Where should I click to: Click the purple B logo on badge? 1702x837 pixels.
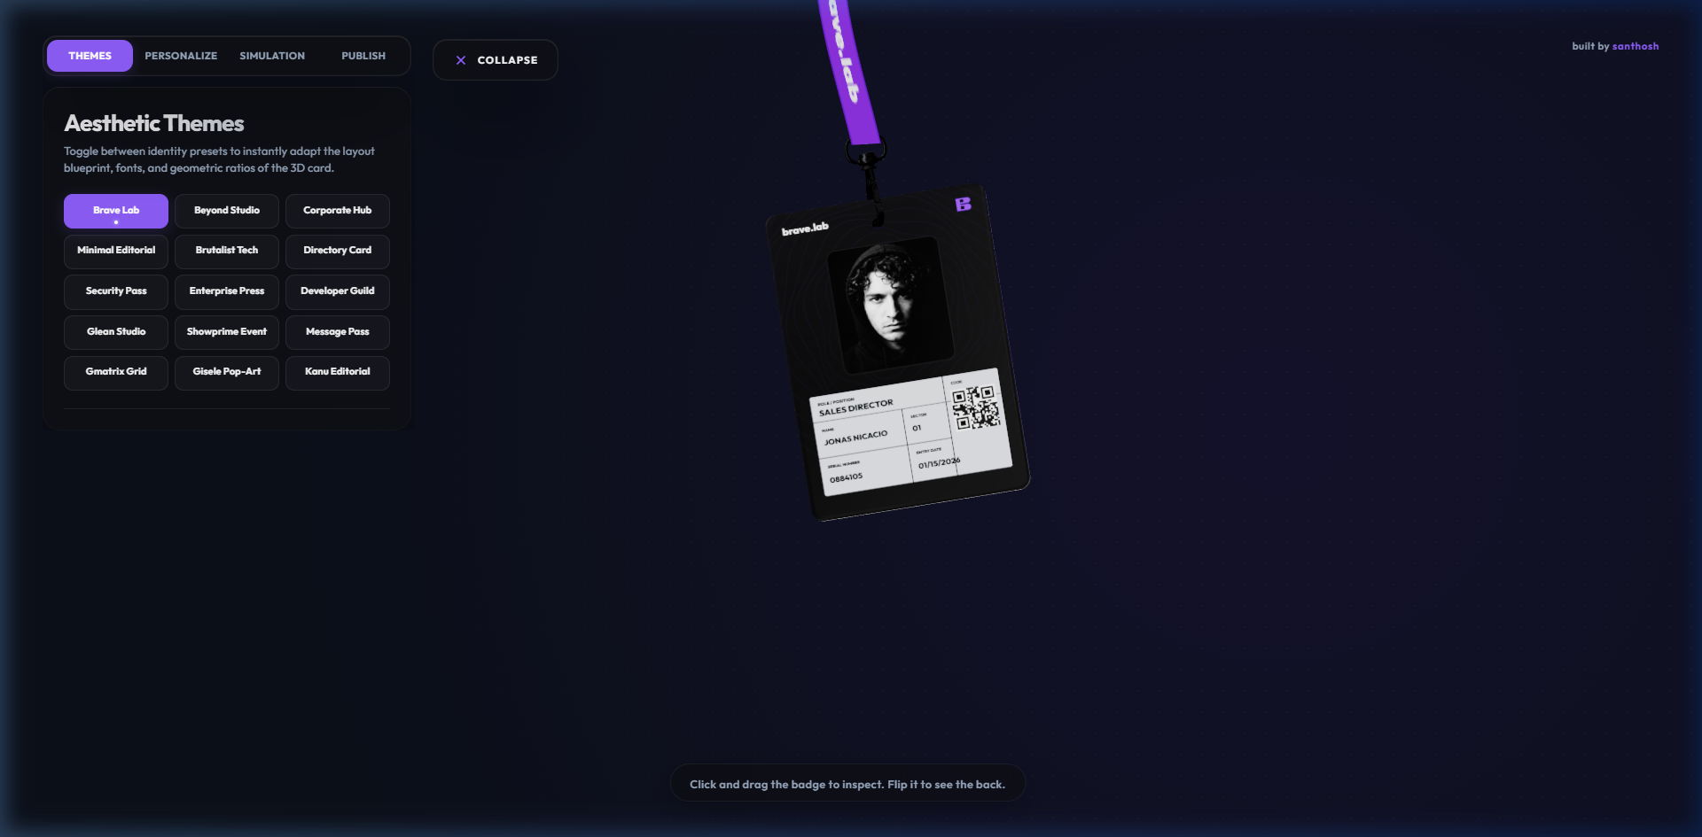963,205
